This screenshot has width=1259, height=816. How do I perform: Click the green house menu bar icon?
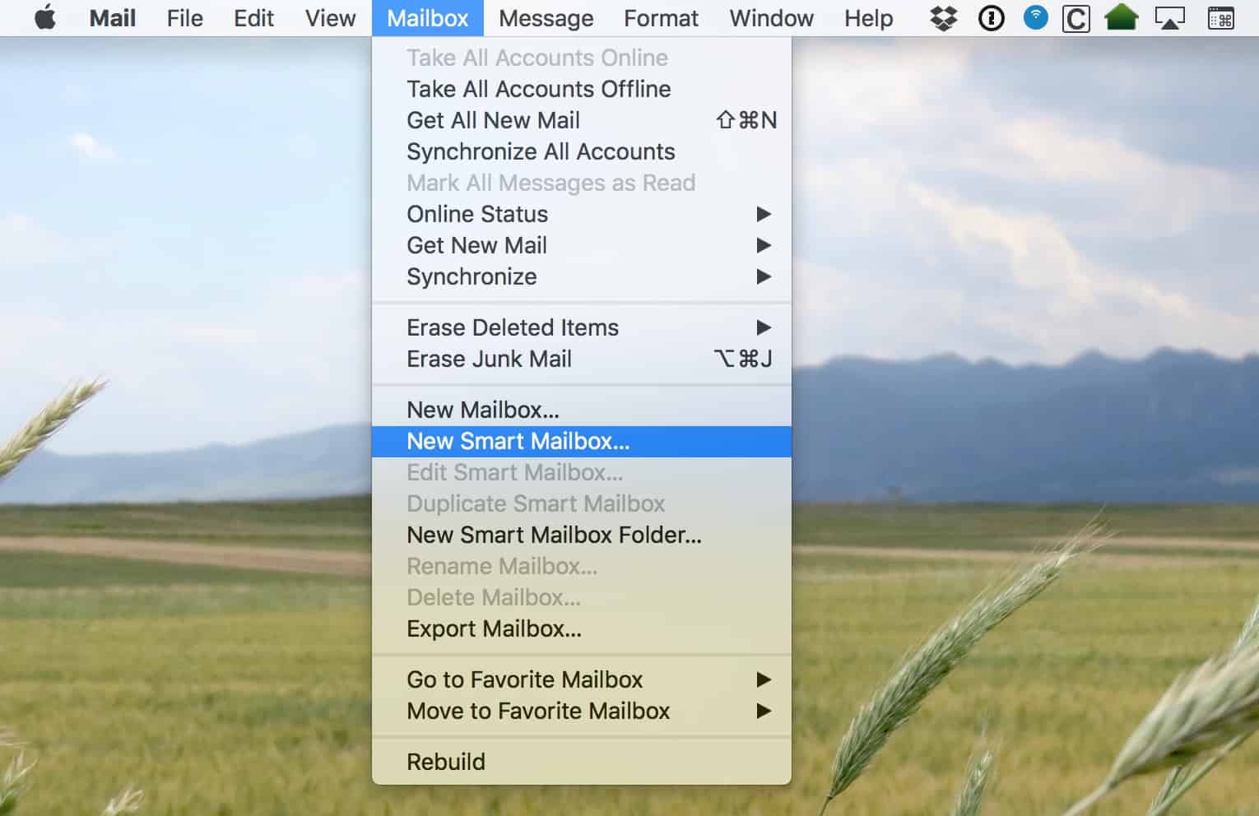click(1122, 17)
